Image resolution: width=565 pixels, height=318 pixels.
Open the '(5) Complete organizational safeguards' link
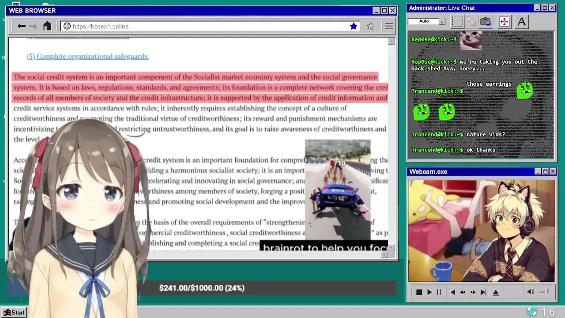point(87,56)
